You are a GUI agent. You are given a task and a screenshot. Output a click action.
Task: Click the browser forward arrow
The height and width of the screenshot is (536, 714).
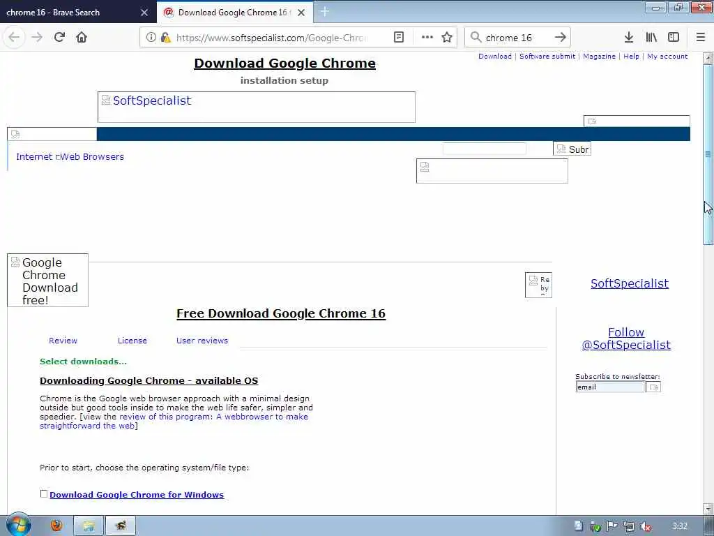pyautogui.click(x=37, y=38)
